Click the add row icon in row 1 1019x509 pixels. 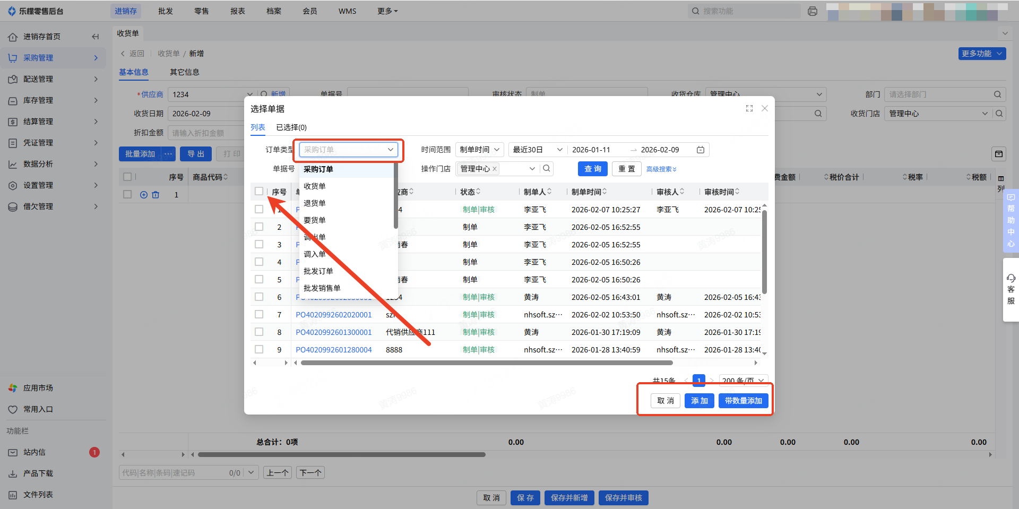click(144, 195)
